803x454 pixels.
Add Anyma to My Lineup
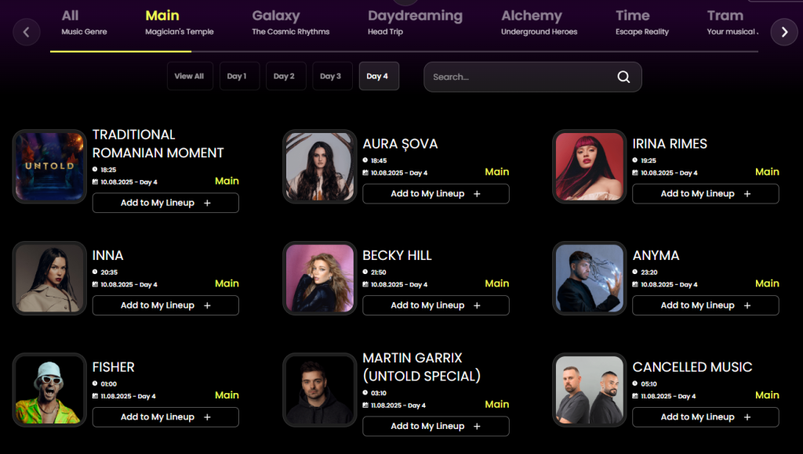click(x=705, y=305)
